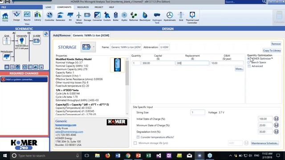Viewport: 285px width, 160px height.
Task: Enable Minimum storage life checkbox
Action: click(135, 143)
